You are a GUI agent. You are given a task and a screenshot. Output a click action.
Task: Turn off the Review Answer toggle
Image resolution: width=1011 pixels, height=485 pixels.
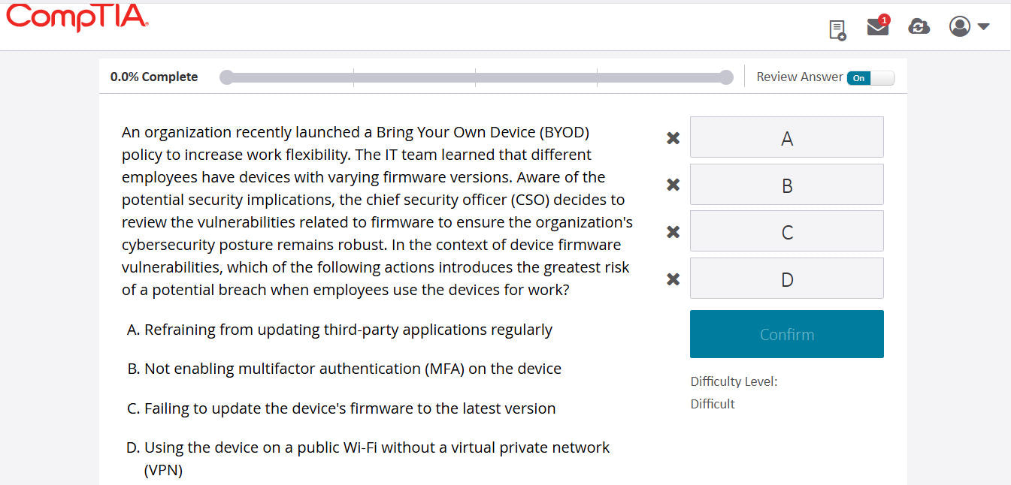870,77
